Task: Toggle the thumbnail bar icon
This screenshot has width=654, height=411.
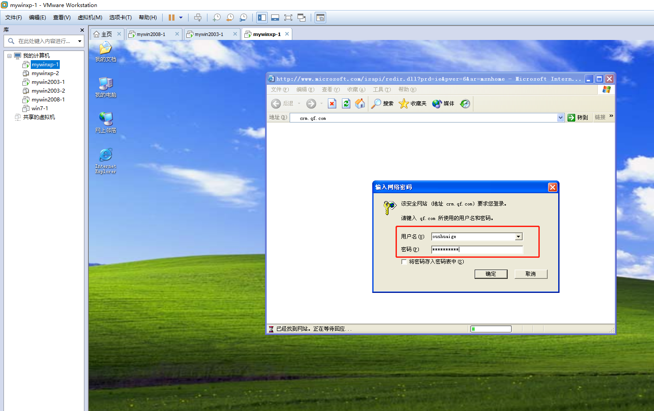Action: (275, 18)
